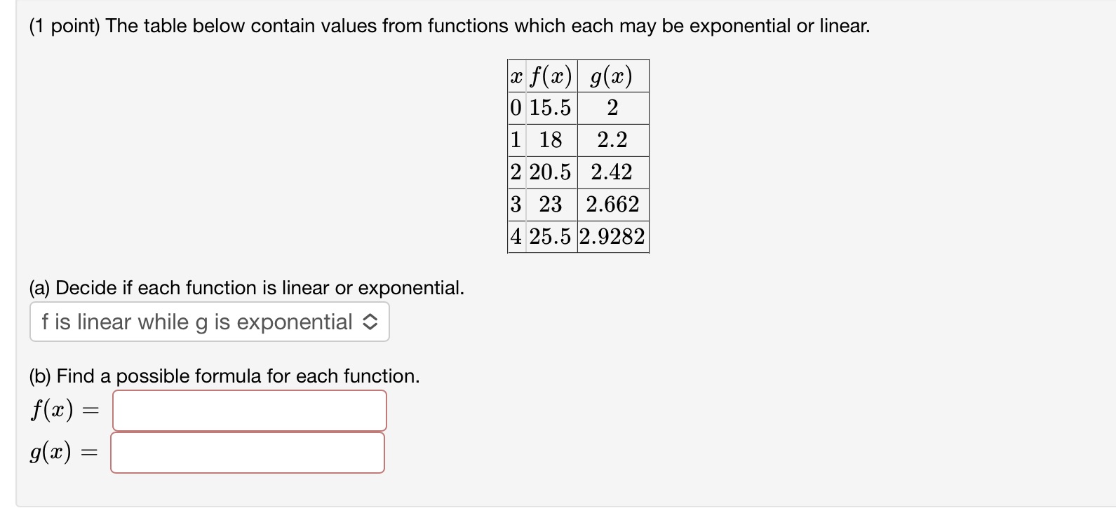Click the x column header in the table
Screen dimensions: 1116x508
tap(516, 76)
